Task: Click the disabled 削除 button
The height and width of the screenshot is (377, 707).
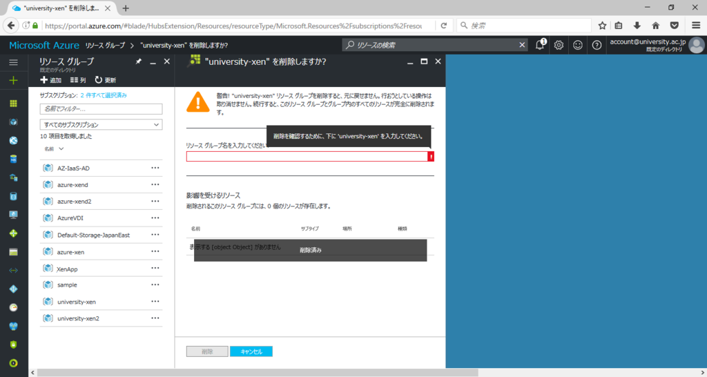Action: pos(207,351)
